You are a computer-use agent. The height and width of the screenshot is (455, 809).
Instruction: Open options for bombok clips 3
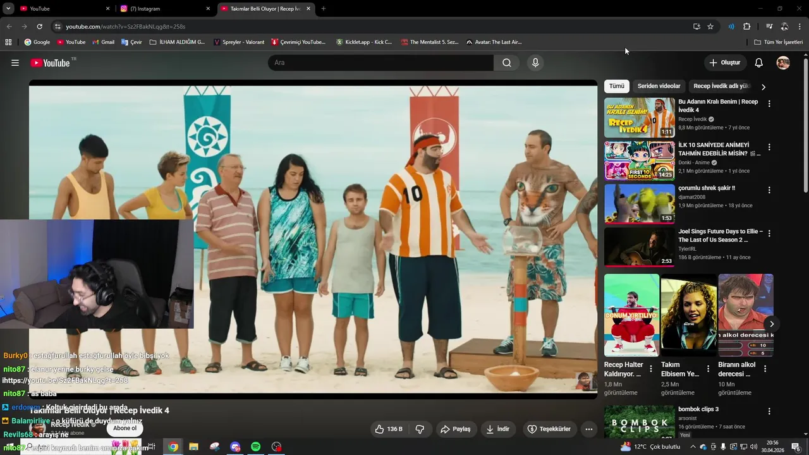click(769, 411)
